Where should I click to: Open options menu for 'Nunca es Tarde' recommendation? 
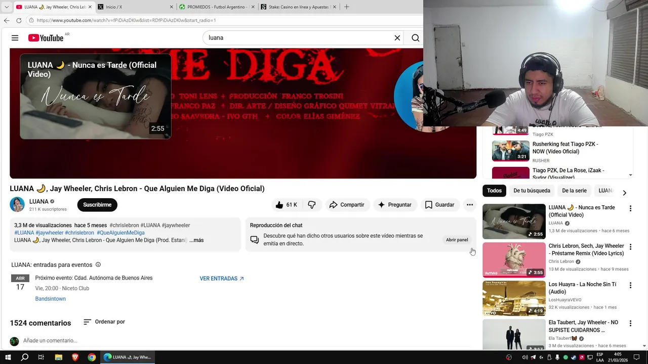coord(630,208)
